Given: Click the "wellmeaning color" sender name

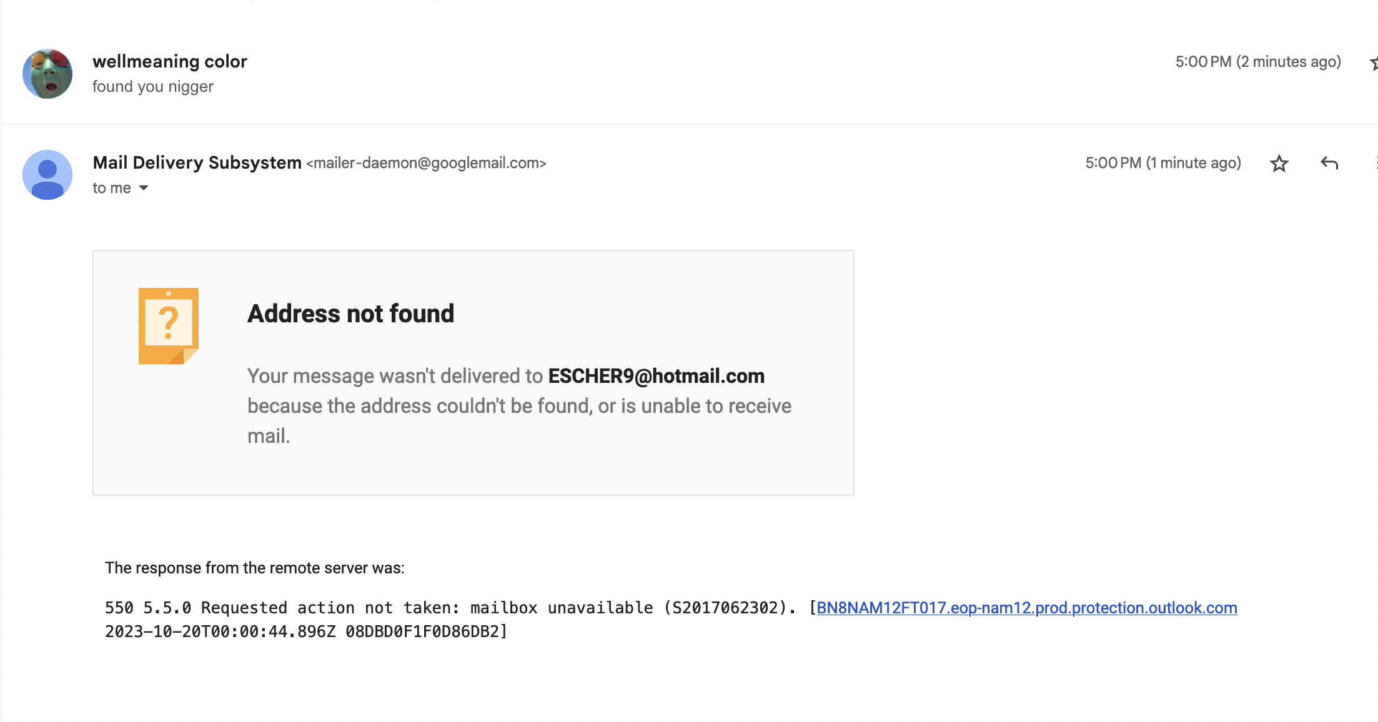Looking at the screenshot, I should (170, 61).
